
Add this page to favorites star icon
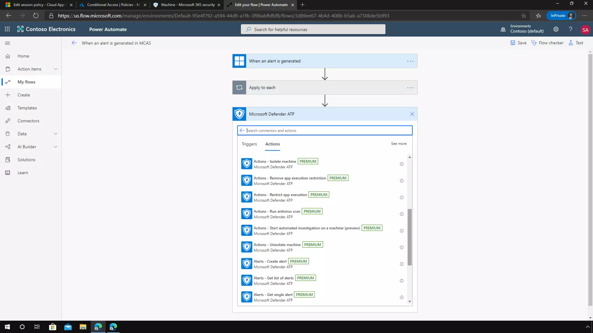[524, 16]
